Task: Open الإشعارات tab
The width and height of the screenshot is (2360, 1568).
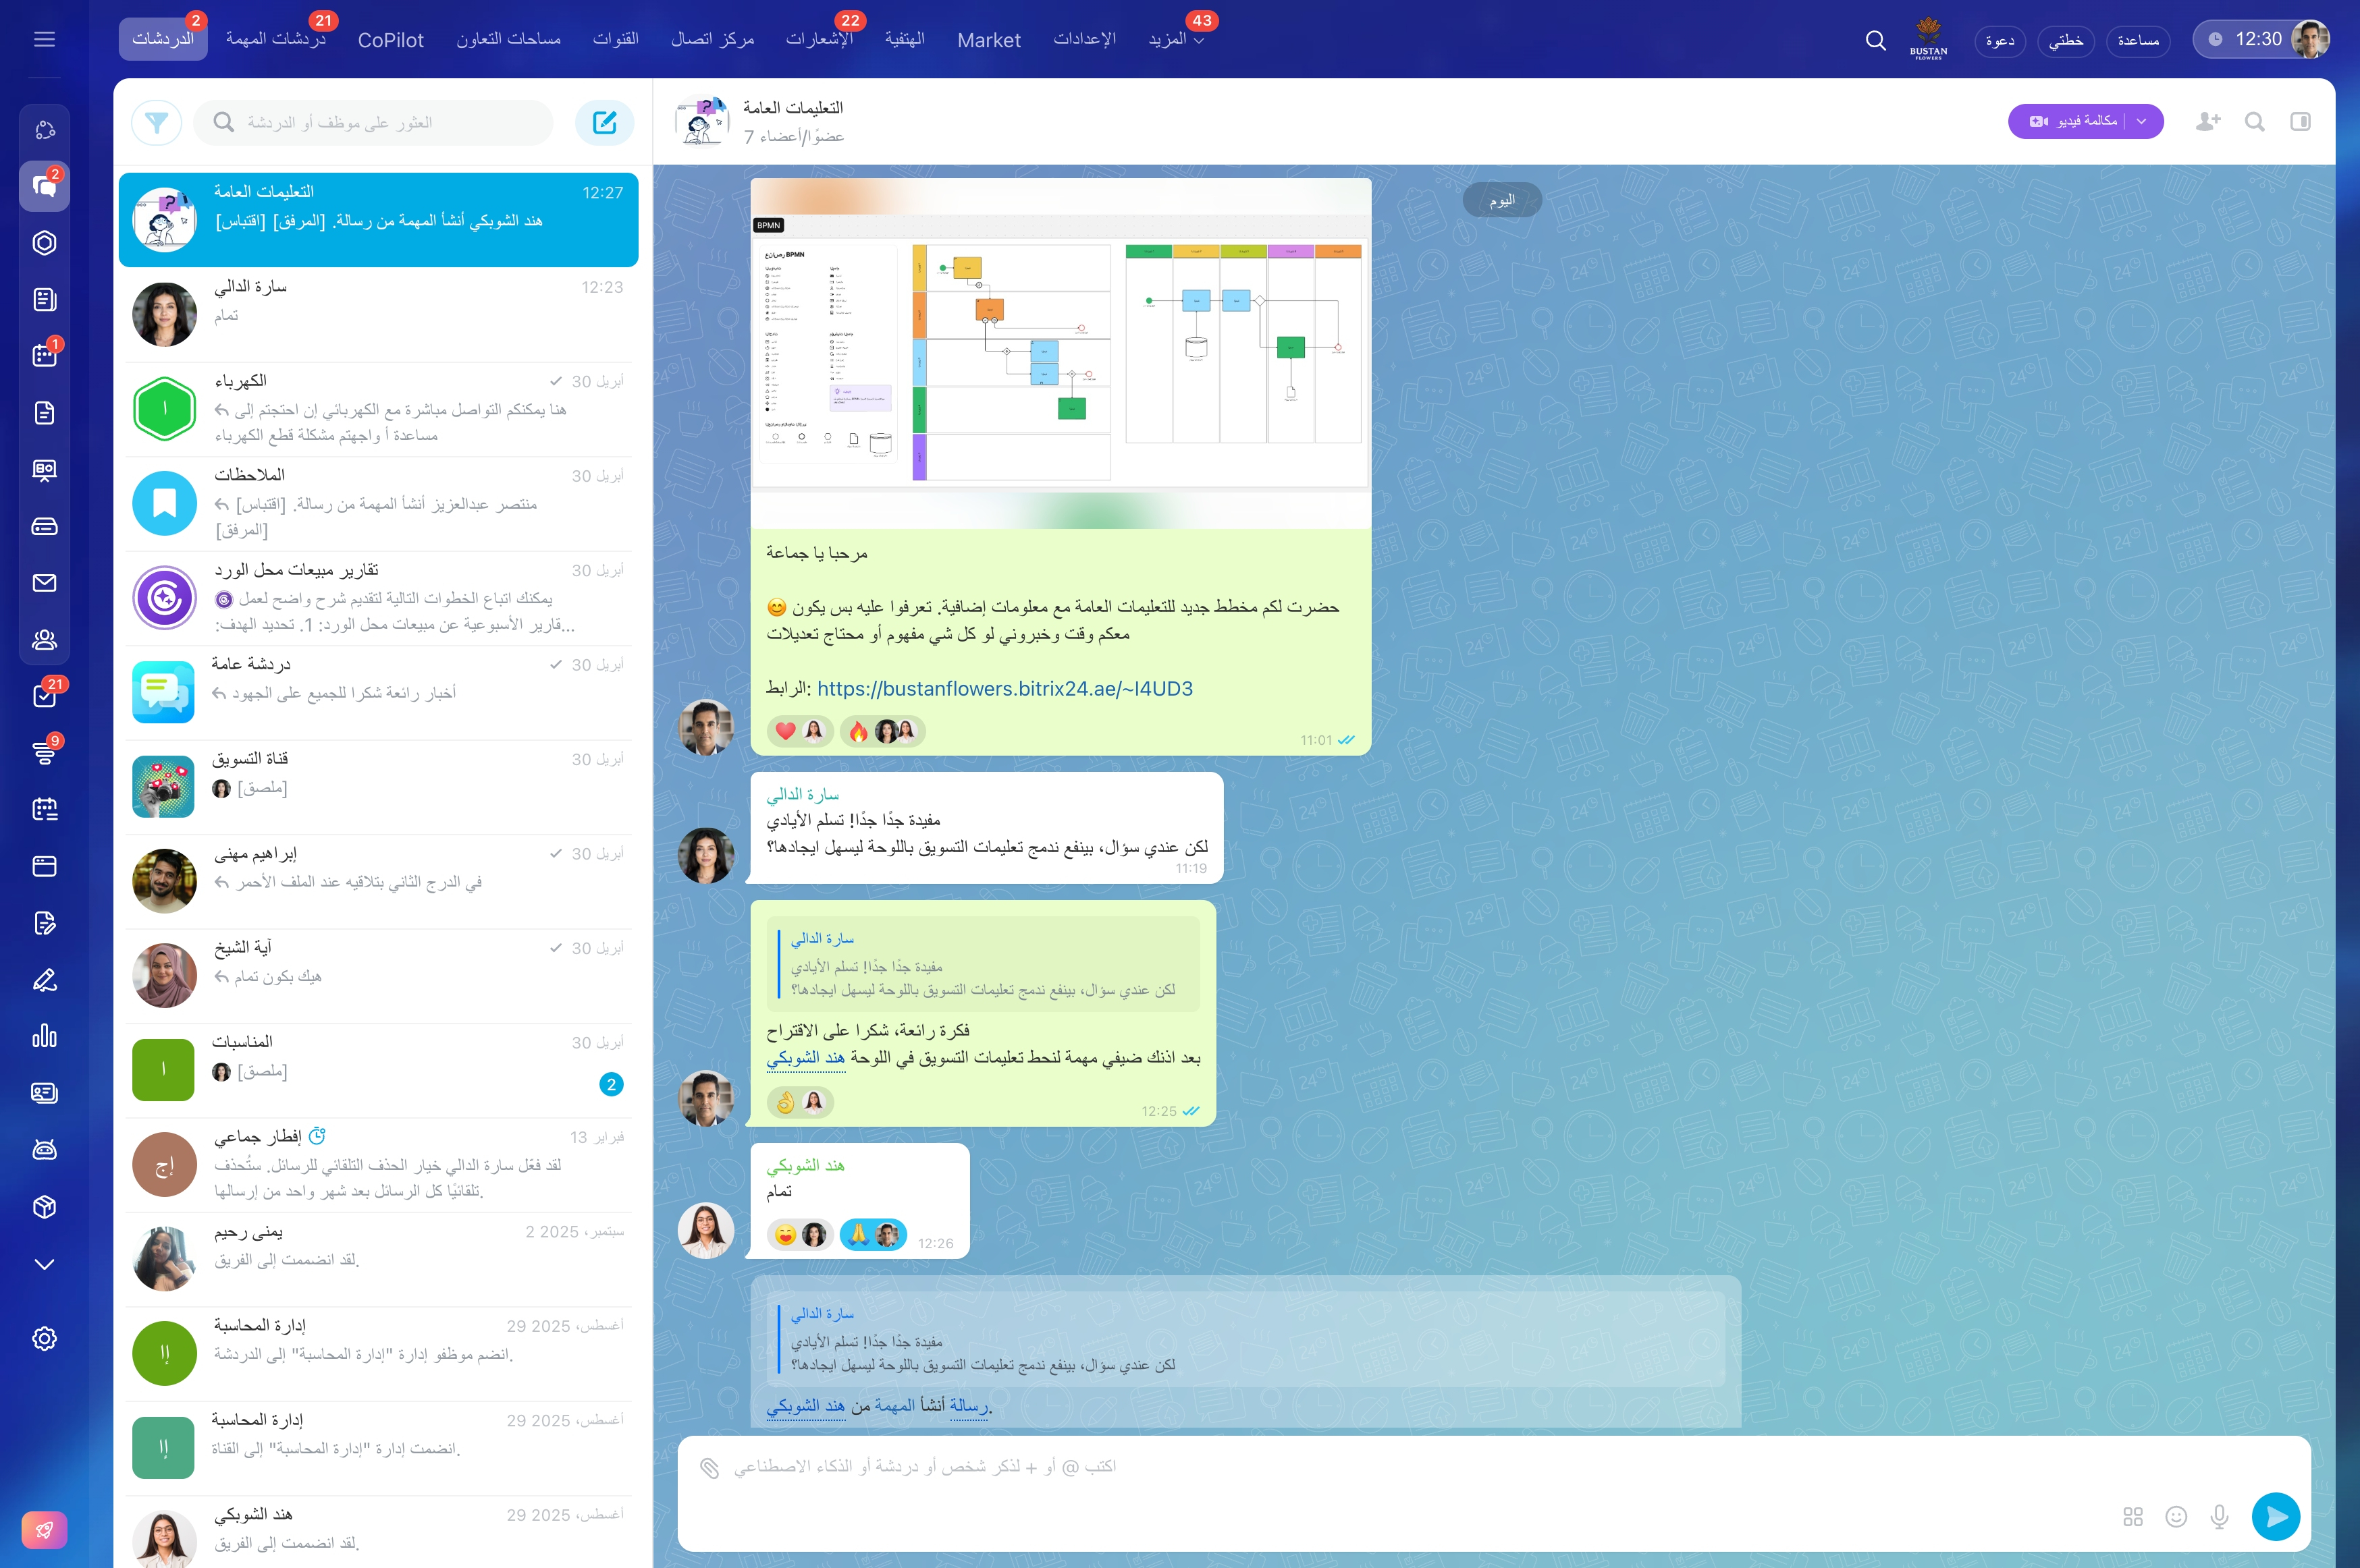Action: point(818,39)
